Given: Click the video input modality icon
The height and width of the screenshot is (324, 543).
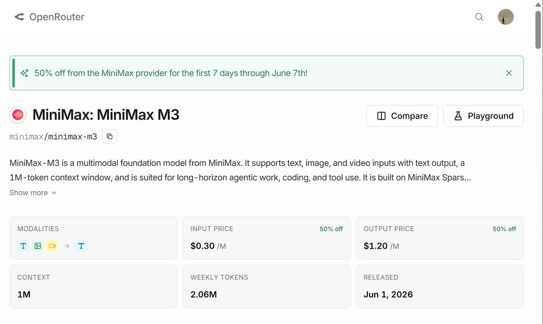Looking at the screenshot, I should click(52, 246).
